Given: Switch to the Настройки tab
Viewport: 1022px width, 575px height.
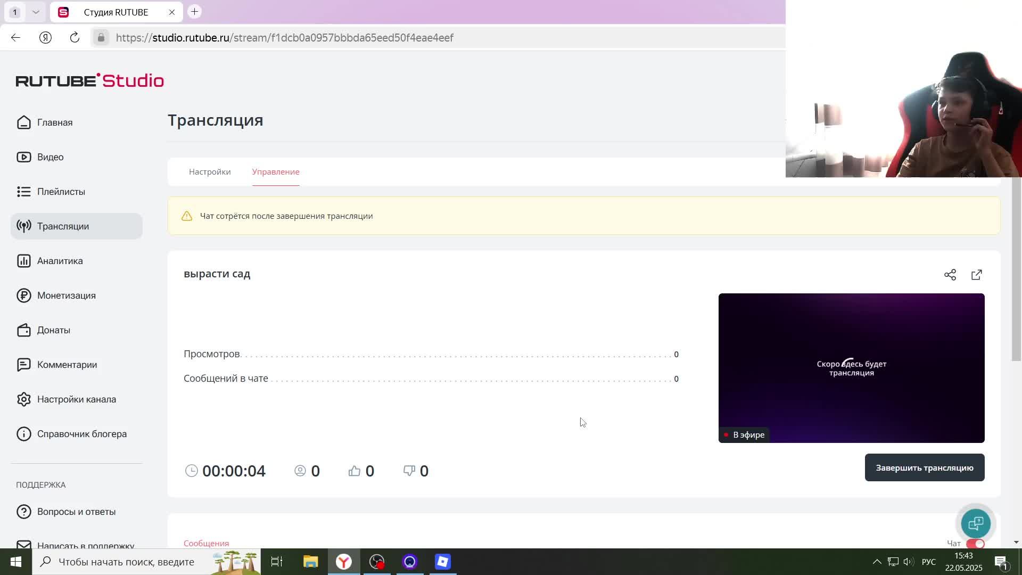Looking at the screenshot, I should click(210, 172).
